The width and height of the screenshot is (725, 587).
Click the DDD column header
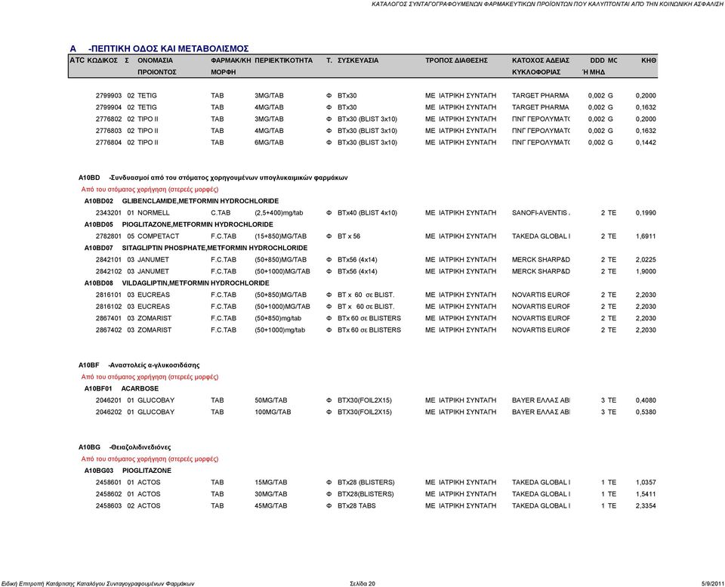point(597,60)
